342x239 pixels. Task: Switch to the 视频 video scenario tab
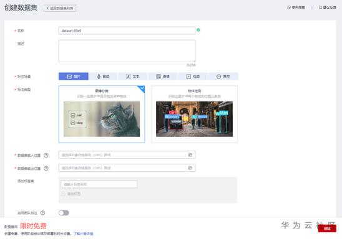[x=193, y=77]
